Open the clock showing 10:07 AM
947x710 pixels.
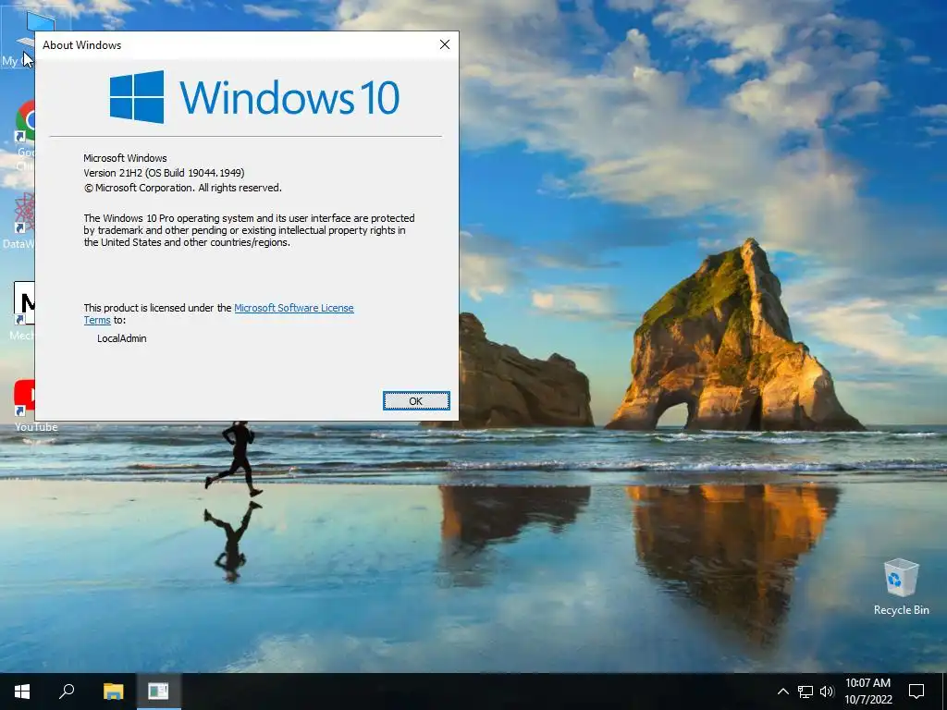coord(867,692)
